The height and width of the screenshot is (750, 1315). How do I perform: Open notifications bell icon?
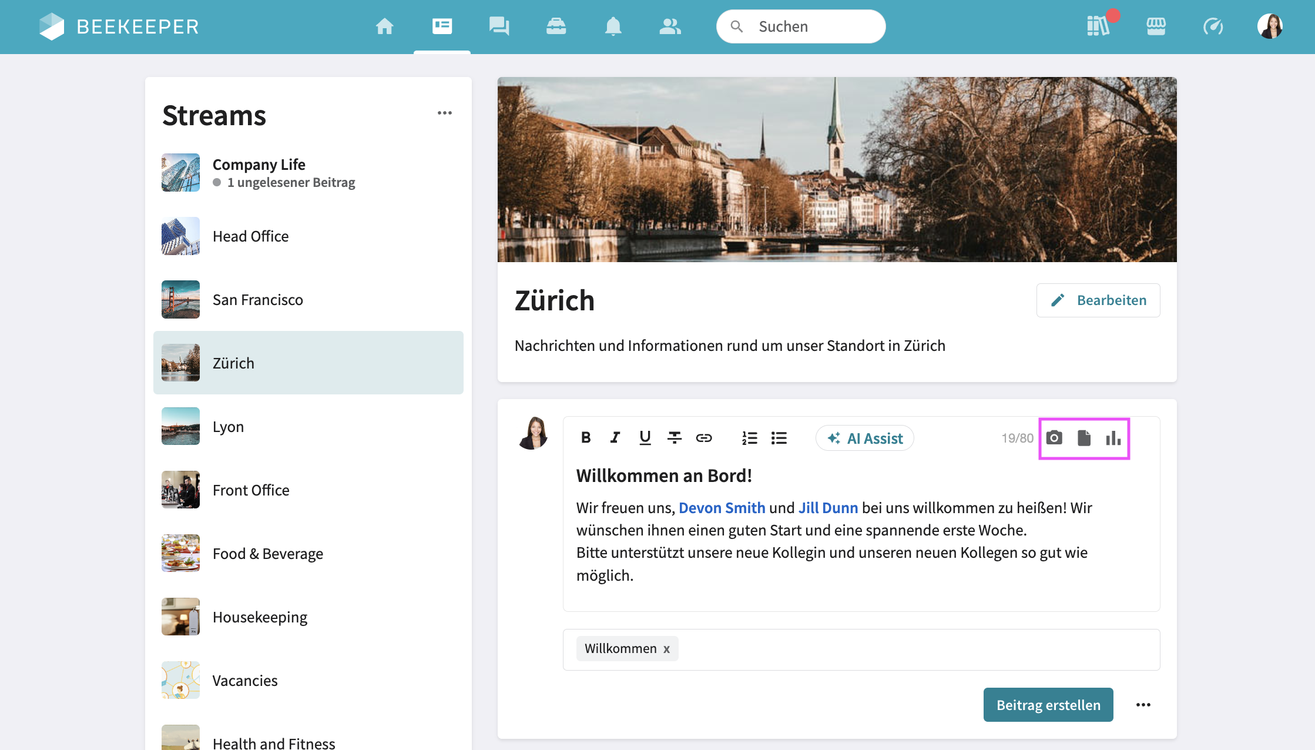(613, 26)
